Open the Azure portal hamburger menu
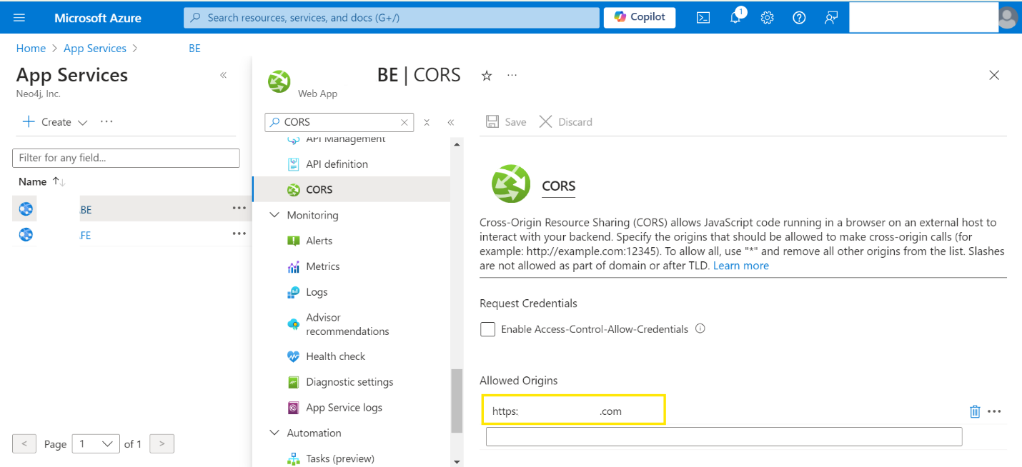Image resolution: width=1022 pixels, height=467 pixels. point(19,18)
